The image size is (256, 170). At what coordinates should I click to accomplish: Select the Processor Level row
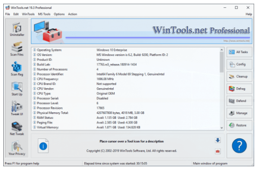tap(126, 103)
